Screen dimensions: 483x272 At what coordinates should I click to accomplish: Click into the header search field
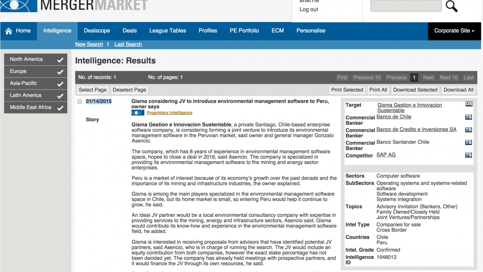click(406, 6)
